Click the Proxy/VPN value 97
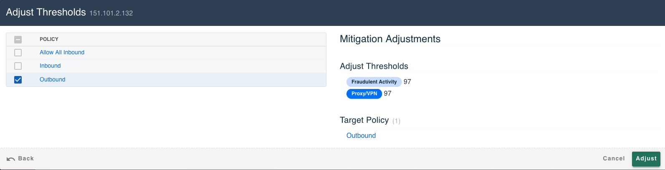Image resolution: width=665 pixels, height=170 pixels. click(388, 94)
